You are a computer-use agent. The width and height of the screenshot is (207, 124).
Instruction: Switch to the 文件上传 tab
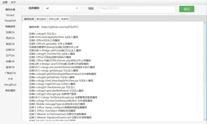click(x=54, y=19)
